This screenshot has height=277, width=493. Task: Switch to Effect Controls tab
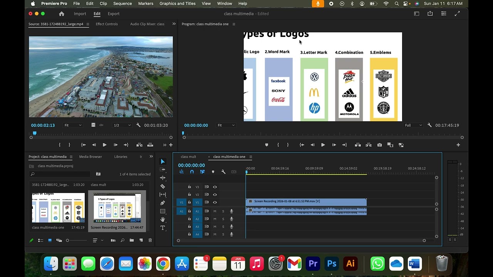[x=107, y=24]
